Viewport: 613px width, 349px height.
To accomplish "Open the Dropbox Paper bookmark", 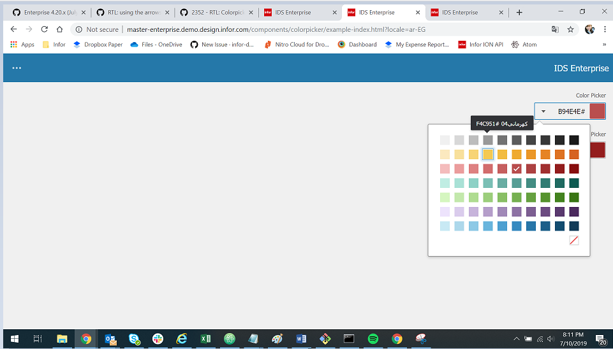I will pyautogui.click(x=98, y=45).
